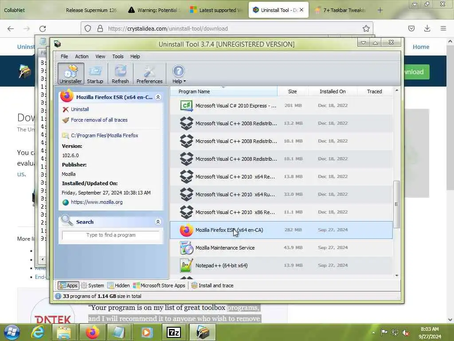454x341 pixels.
Task: Collapse the Search panel
Action: click(x=158, y=222)
